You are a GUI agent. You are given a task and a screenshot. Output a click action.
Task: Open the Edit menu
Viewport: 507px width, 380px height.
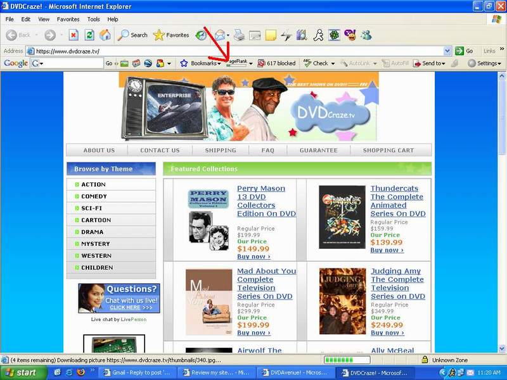pos(25,20)
